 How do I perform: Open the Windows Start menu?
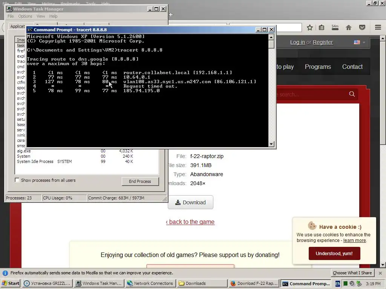11,283
